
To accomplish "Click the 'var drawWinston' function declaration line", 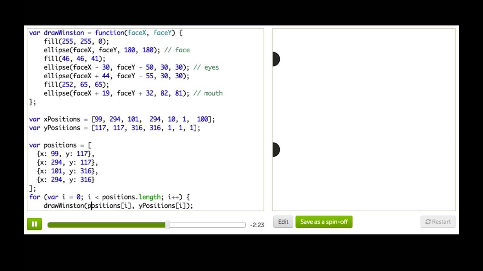I will pyautogui.click(x=106, y=33).
